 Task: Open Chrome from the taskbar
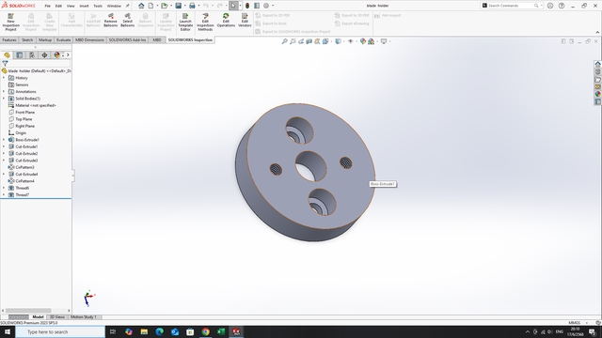205,331
